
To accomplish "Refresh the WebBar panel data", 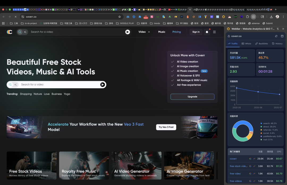I will coord(276,36).
